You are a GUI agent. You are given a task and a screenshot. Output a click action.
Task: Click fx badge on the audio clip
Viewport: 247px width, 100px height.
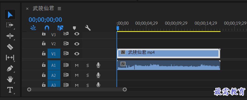point(123,64)
